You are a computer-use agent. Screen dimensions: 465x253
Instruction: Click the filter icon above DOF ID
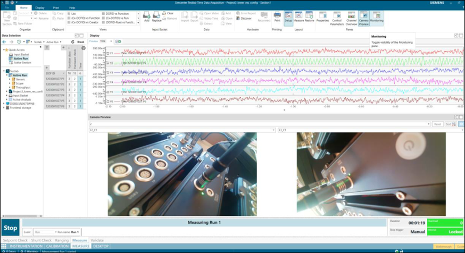47,48
